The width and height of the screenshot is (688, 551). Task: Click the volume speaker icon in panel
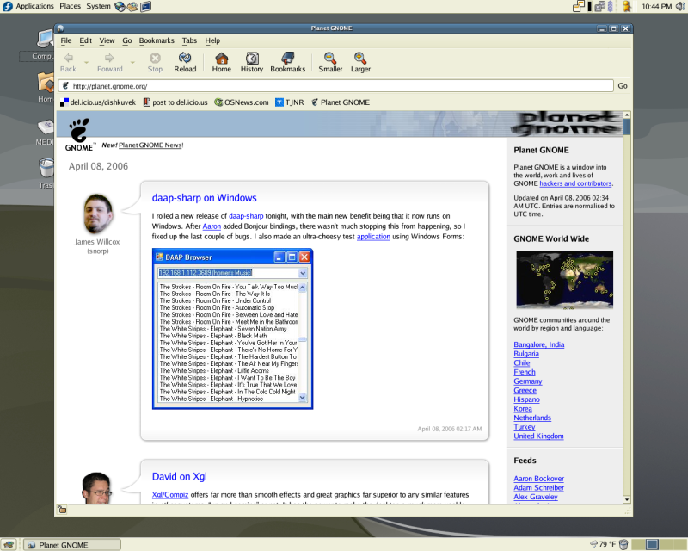click(680, 6)
